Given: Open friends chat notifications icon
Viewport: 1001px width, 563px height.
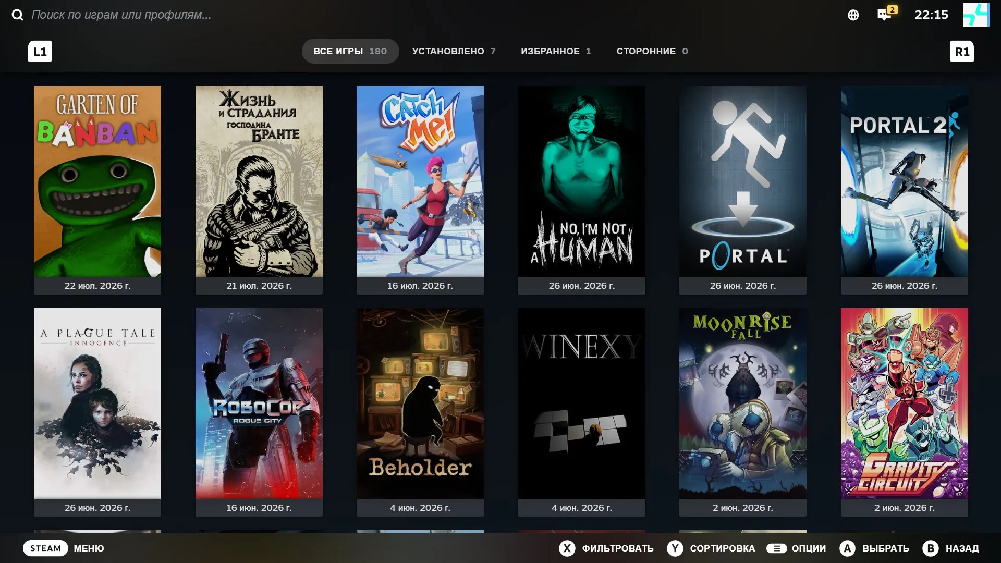Looking at the screenshot, I should click(887, 14).
